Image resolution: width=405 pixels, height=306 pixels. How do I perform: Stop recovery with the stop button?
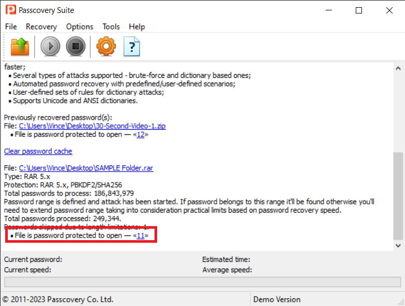pyautogui.click(x=76, y=47)
